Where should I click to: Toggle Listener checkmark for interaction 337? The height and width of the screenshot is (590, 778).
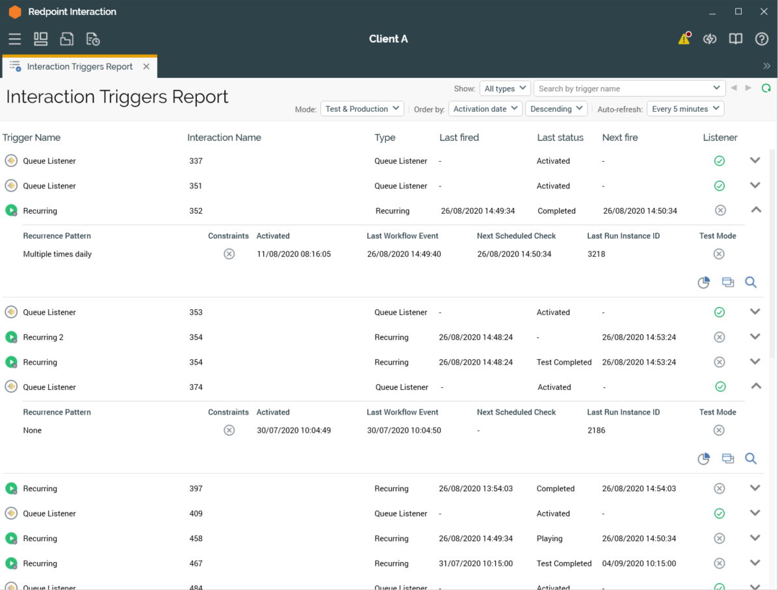(x=720, y=161)
